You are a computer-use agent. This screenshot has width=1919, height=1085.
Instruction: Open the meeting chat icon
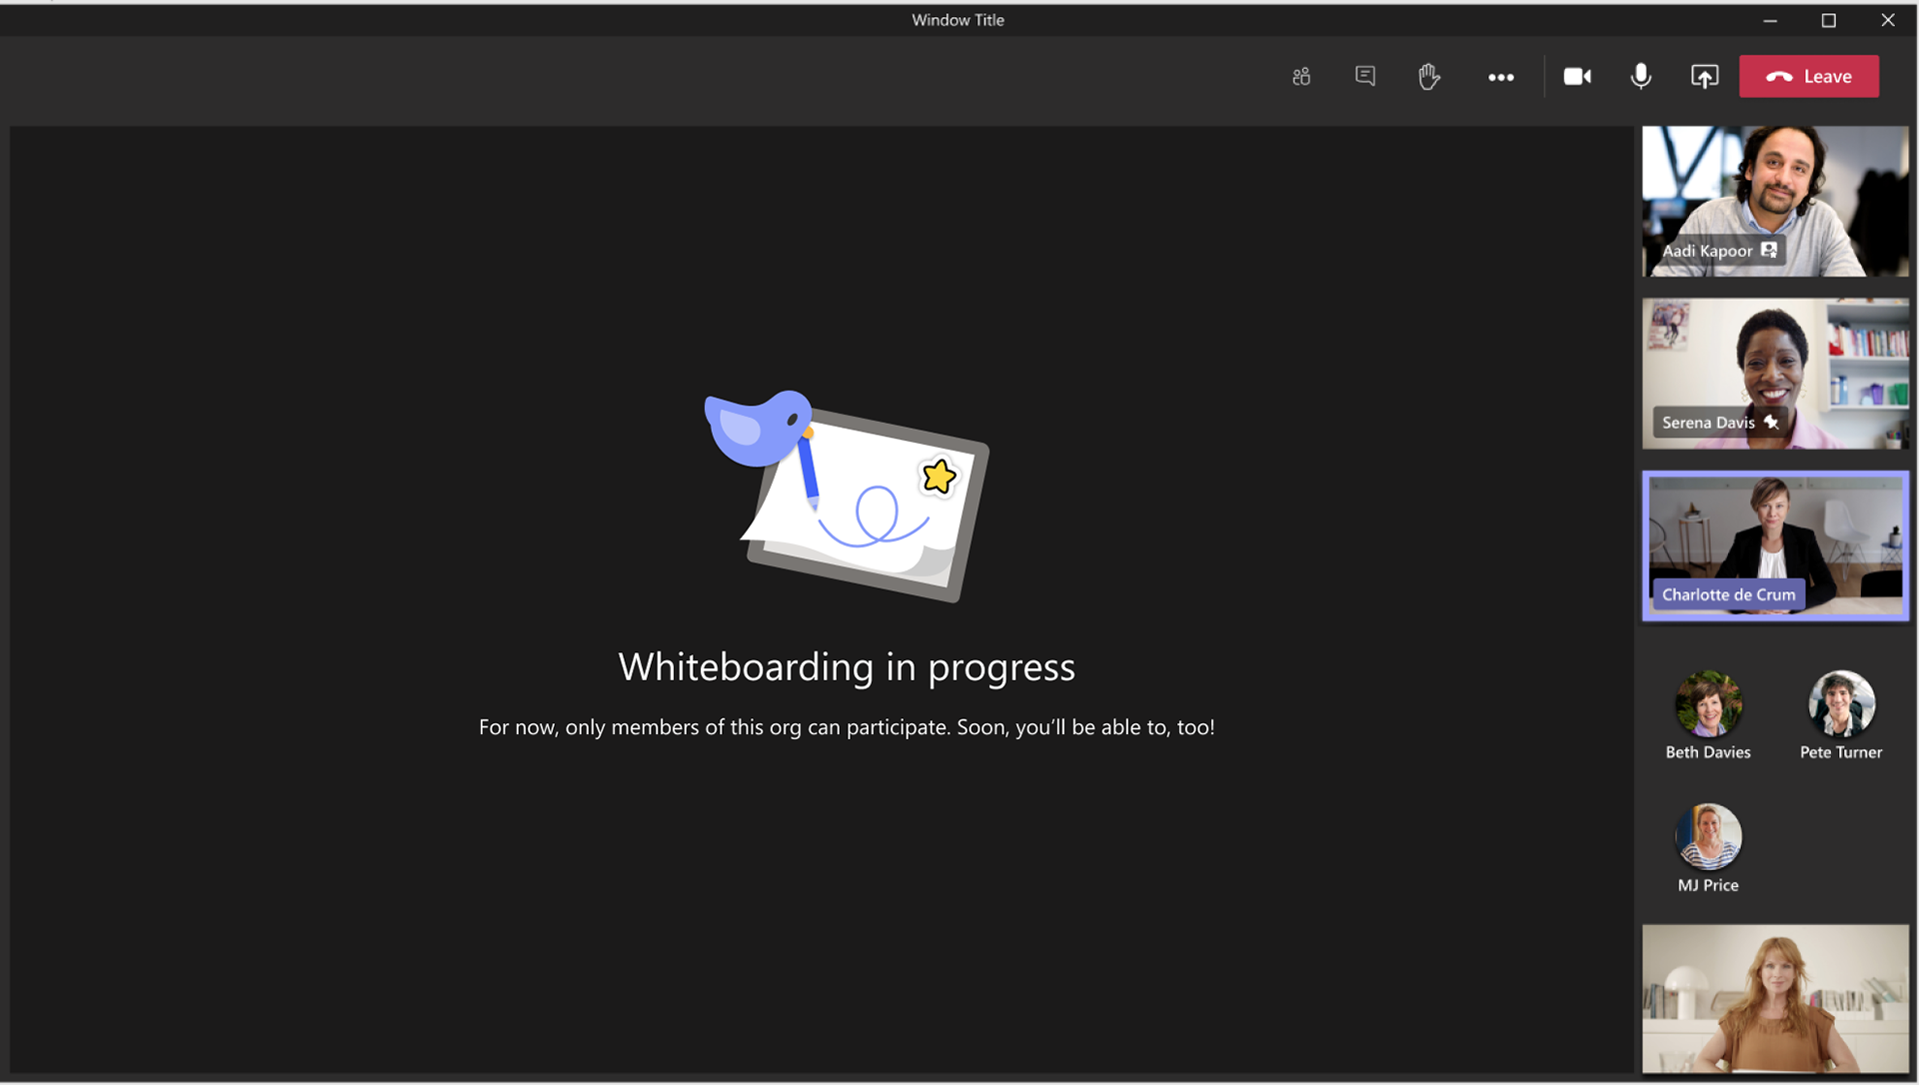[x=1365, y=77]
